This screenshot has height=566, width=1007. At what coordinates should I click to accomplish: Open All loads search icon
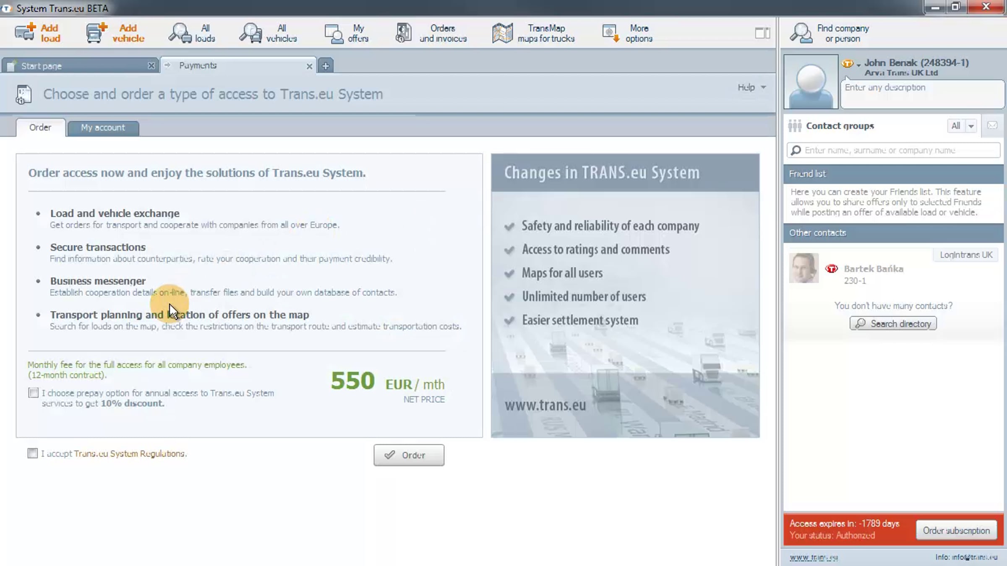click(x=180, y=33)
